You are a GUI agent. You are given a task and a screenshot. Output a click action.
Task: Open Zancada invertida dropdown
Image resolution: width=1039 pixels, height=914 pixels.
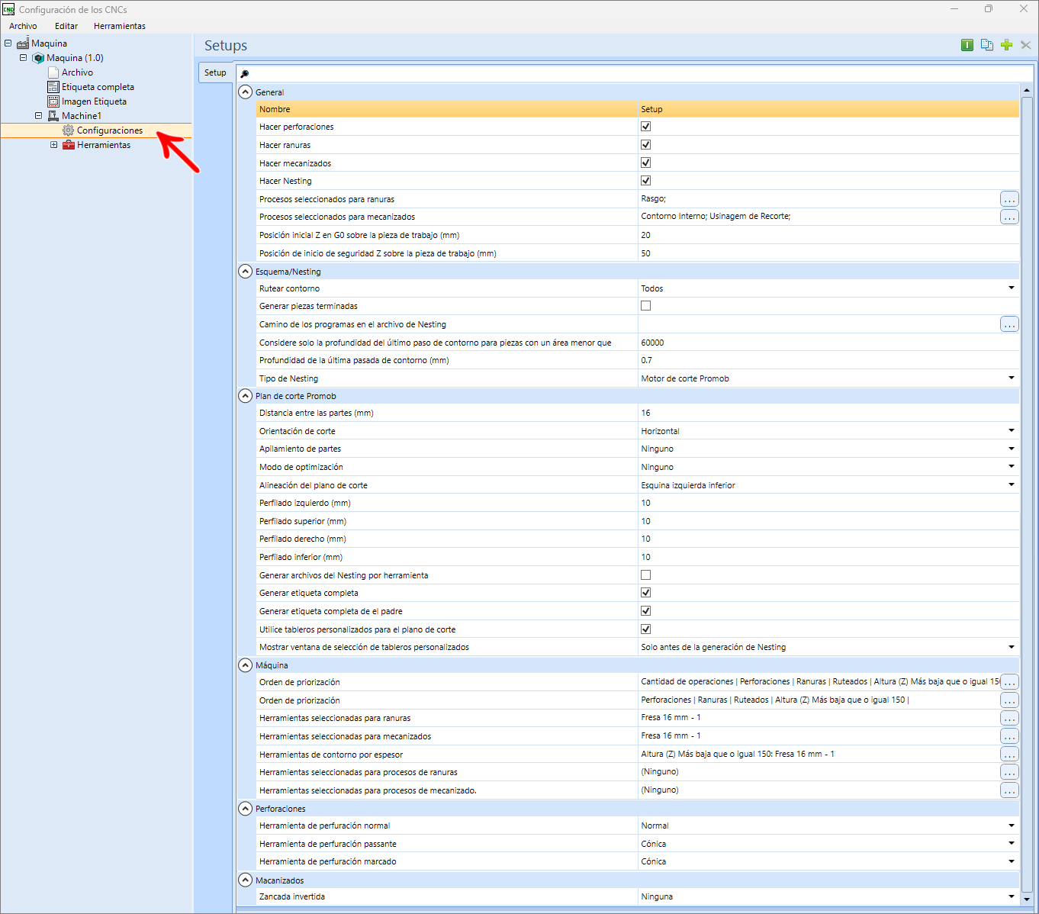1012,896
